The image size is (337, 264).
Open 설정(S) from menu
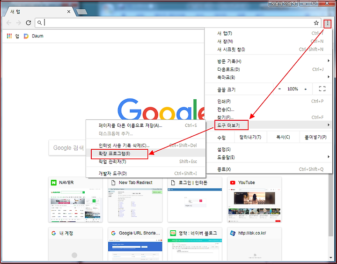(269, 149)
